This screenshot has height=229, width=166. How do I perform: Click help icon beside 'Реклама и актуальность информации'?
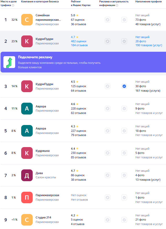(x=117, y=5)
